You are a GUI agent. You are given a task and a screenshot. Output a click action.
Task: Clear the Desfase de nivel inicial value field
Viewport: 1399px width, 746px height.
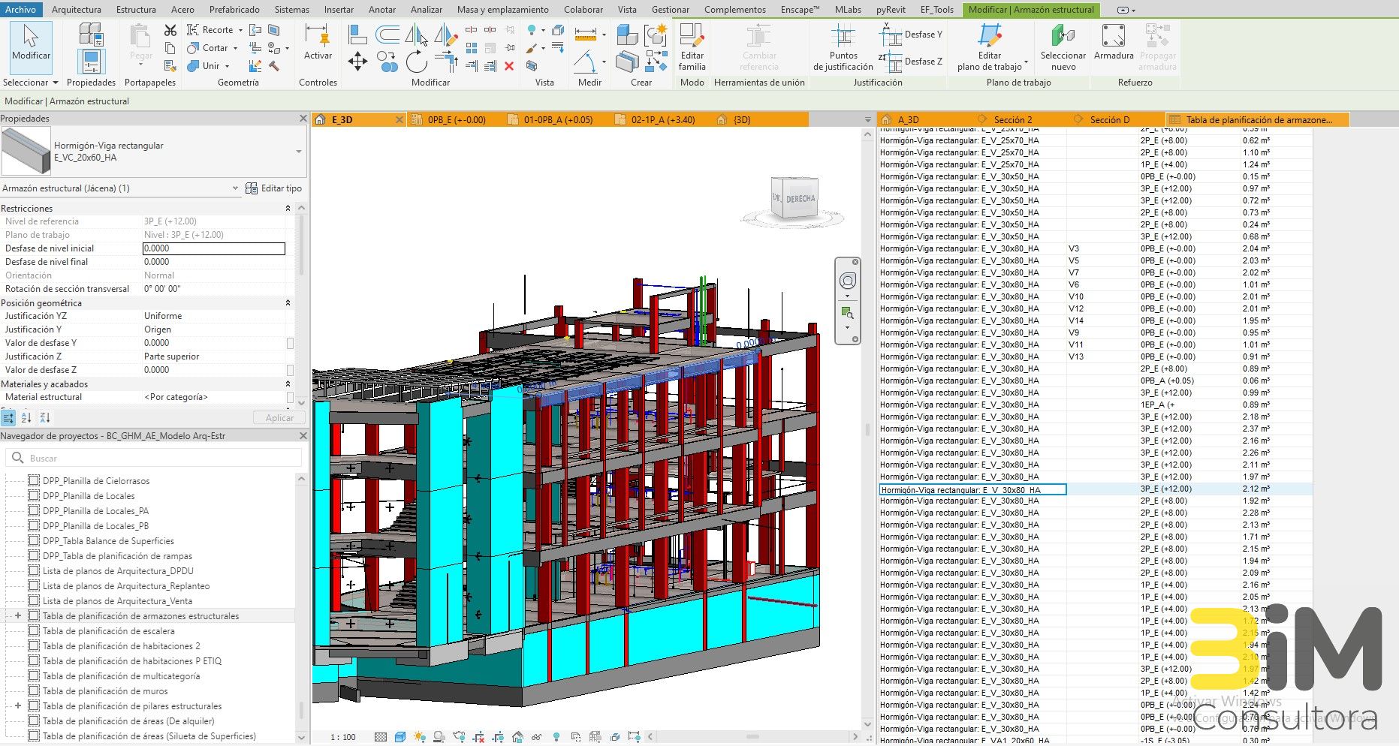(214, 248)
